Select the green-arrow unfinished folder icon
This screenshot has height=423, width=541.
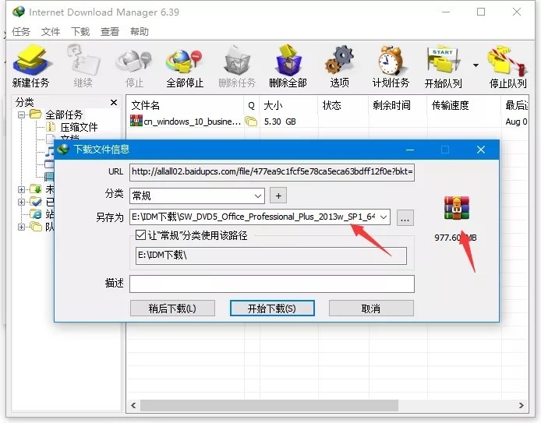pos(36,189)
